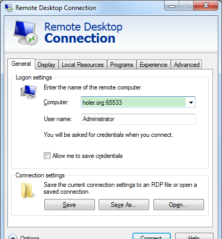
Task: Click the folder icon in Connection settings
Action: click(x=27, y=191)
